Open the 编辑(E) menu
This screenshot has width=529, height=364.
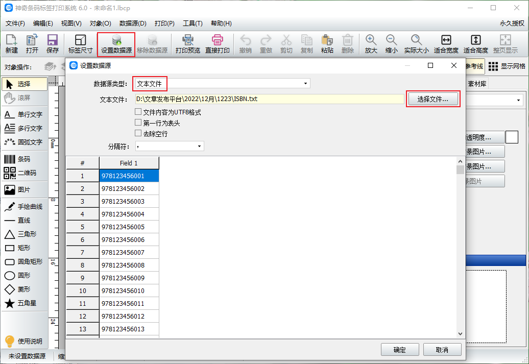pyautogui.click(x=43, y=23)
